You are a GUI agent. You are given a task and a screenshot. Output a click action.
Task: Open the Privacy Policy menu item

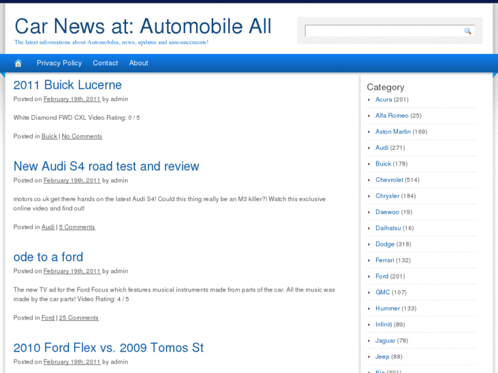tap(59, 63)
